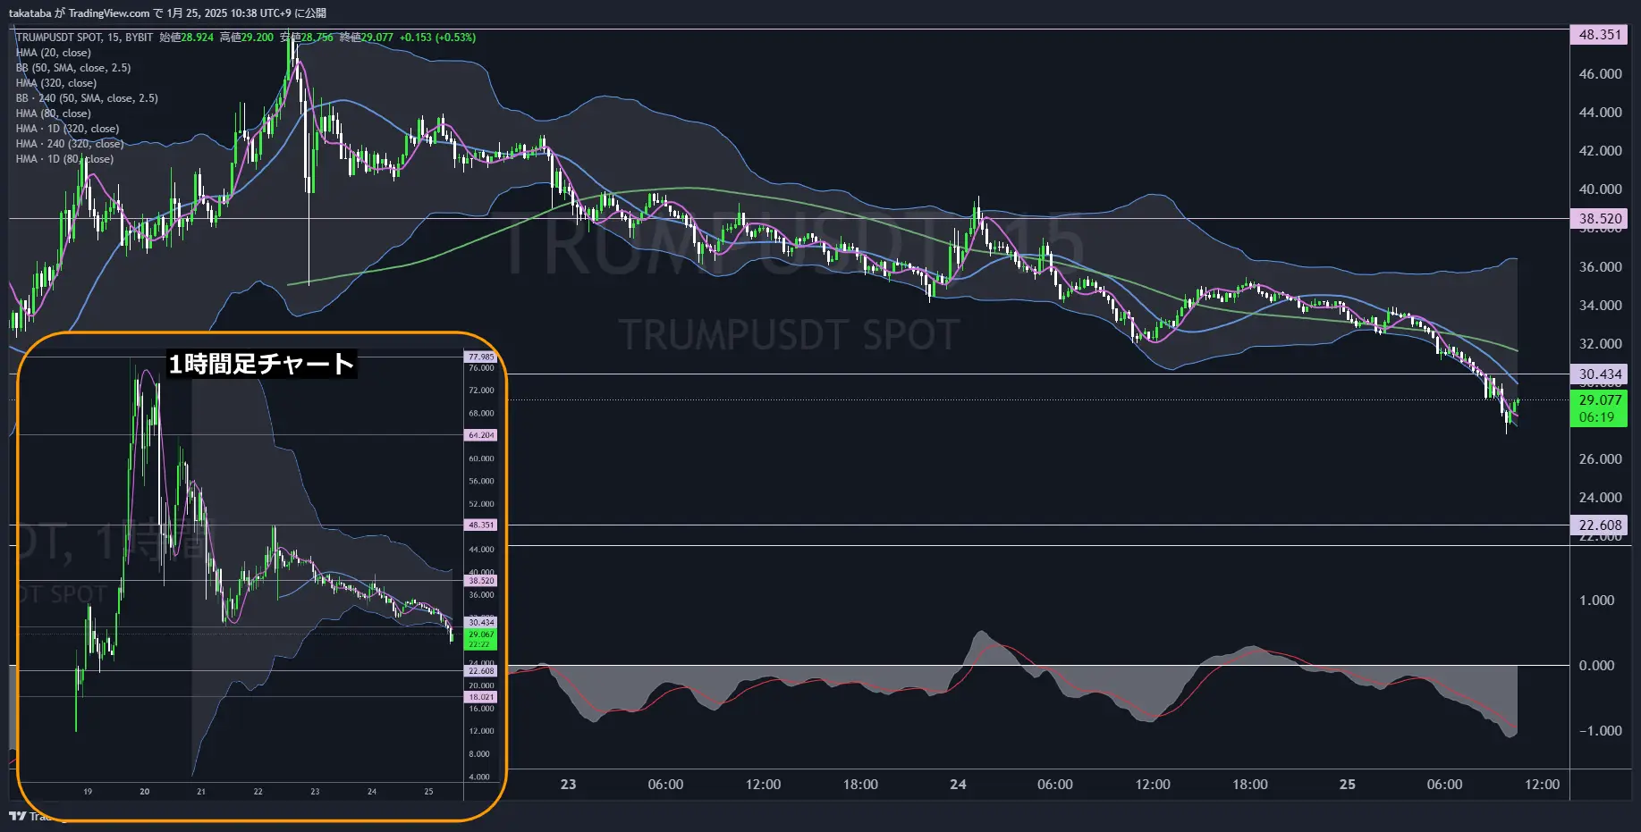Click date 21 on the inset time axis
The image size is (1641, 832).
coord(201,792)
